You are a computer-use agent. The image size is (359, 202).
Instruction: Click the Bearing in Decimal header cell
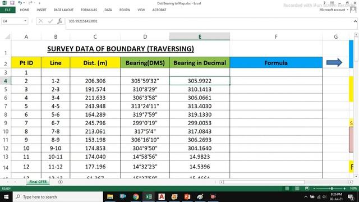[x=200, y=63]
